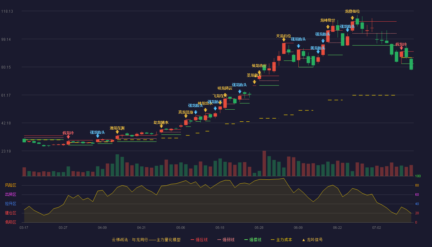Click the 05-18 date label
This screenshot has width=432, height=247.
click(220, 228)
